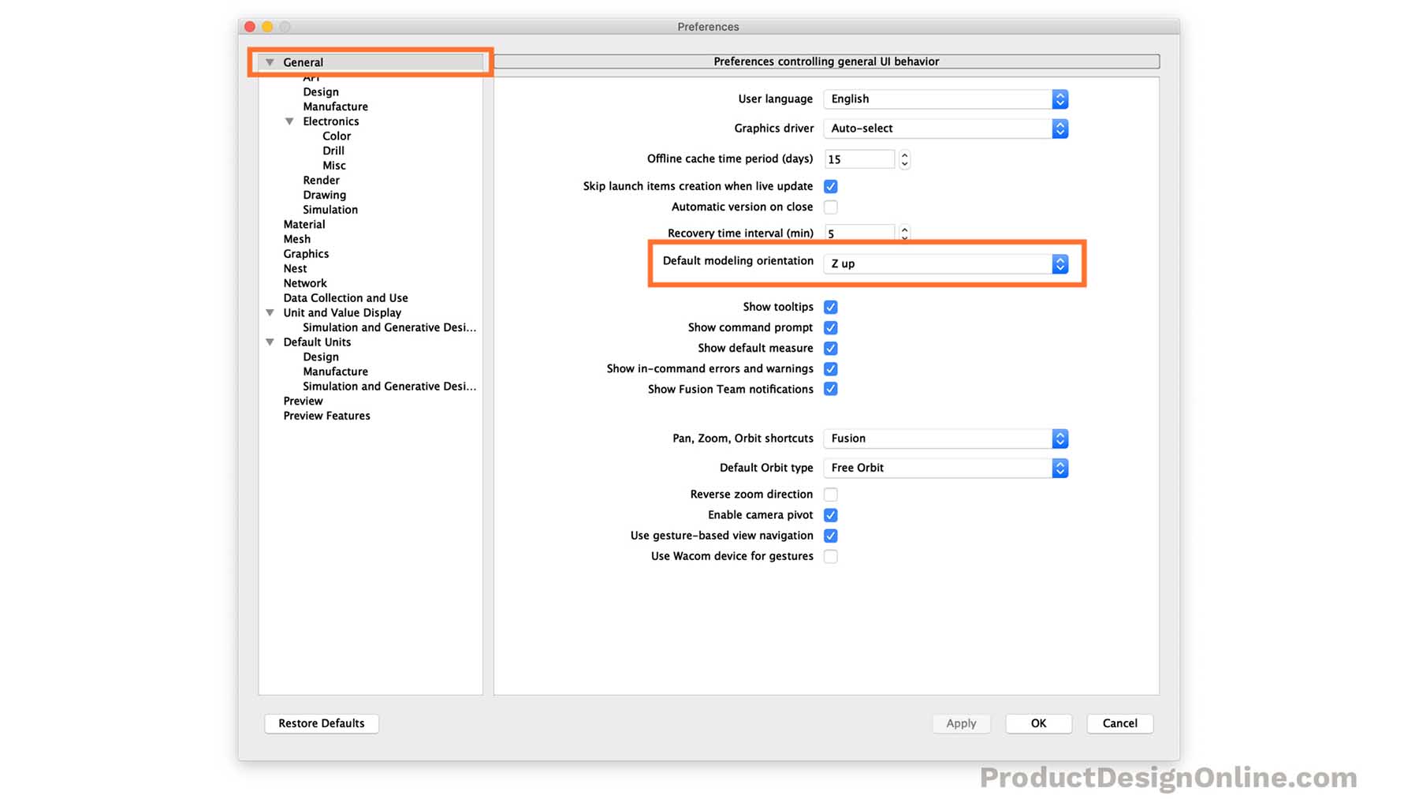This screenshot has height=799, width=1419.
Task: Select the Mesh preferences item
Action: (296, 239)
